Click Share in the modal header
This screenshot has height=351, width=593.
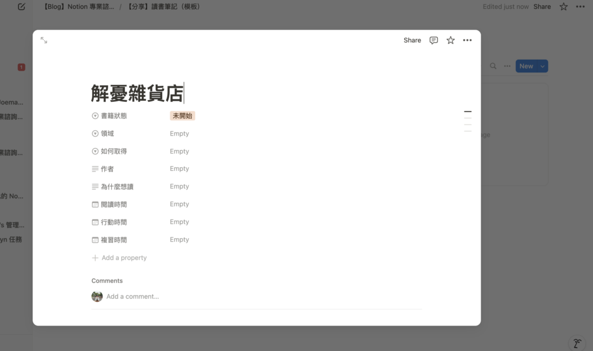[x=412, y=40]
